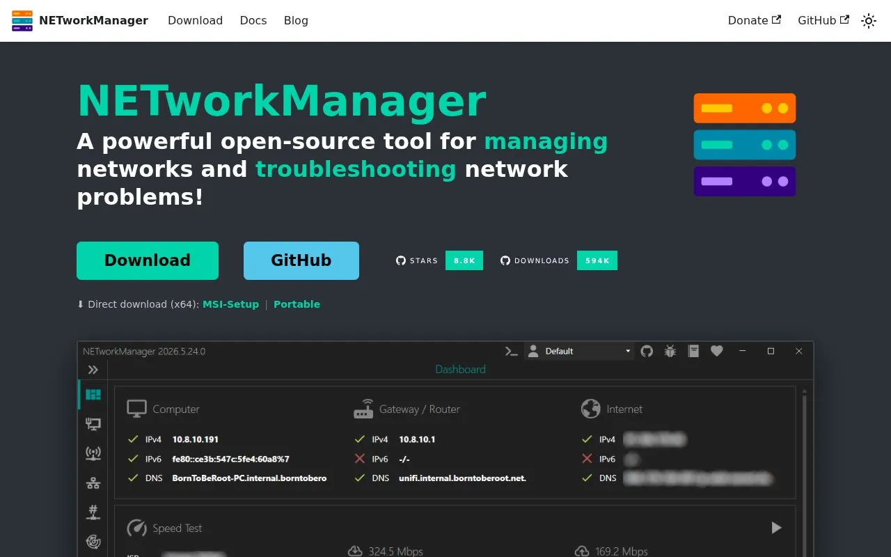Screen dimensions: 891x557
Task: Start the Speed Test play button
Action: pos(777,528)
